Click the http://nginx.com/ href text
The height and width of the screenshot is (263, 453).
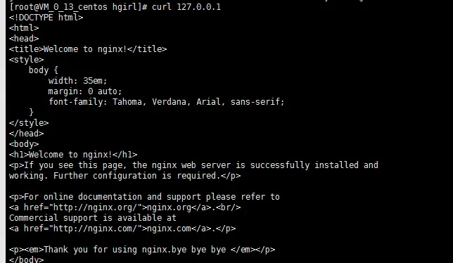[96, 229]
